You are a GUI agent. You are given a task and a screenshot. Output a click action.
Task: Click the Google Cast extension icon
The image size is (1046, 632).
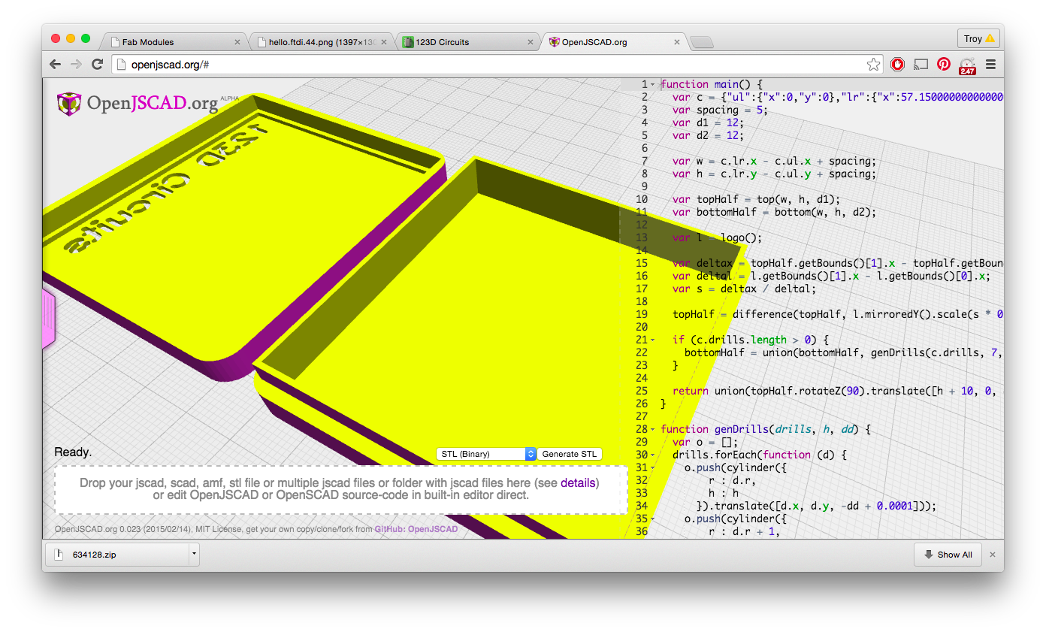pos(921,65)
